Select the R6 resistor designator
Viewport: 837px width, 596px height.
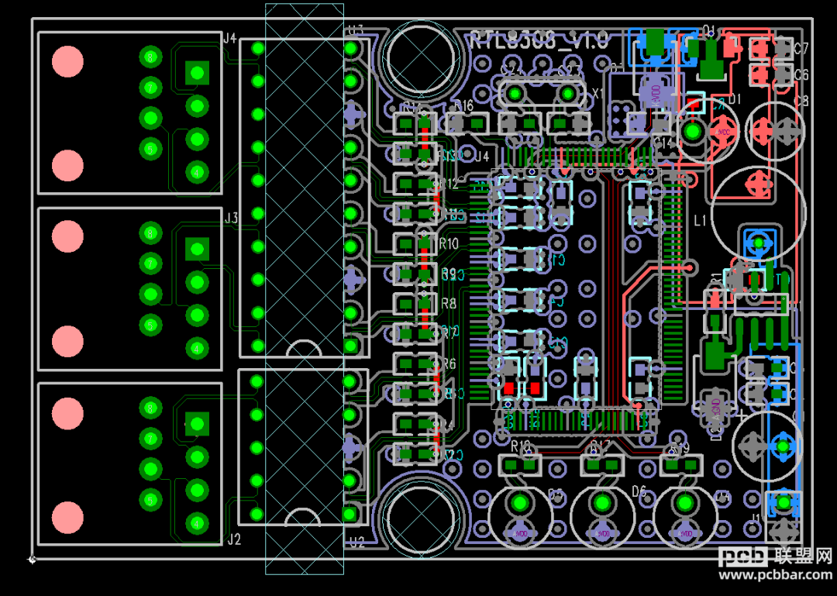coord(449,363)
